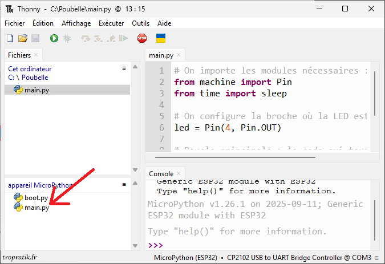The image size is (385, 264).
Task: Open the Affichage menu
Action: pyautogui.click(x=76, y=23)
